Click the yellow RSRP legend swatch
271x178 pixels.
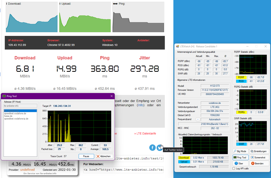coord(241,77)
